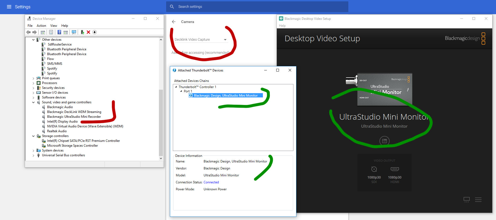Click the red X Uninstall device icon
This screenshot has width=496, height=220.
click(88, 32)
